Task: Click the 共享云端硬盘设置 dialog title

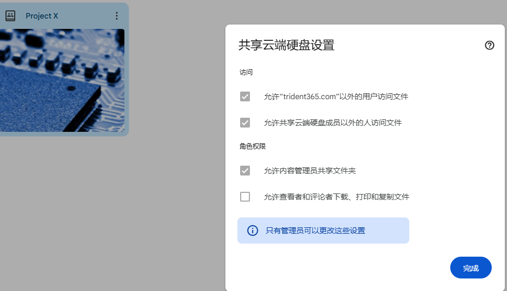Action: click(x=287, y=45)
